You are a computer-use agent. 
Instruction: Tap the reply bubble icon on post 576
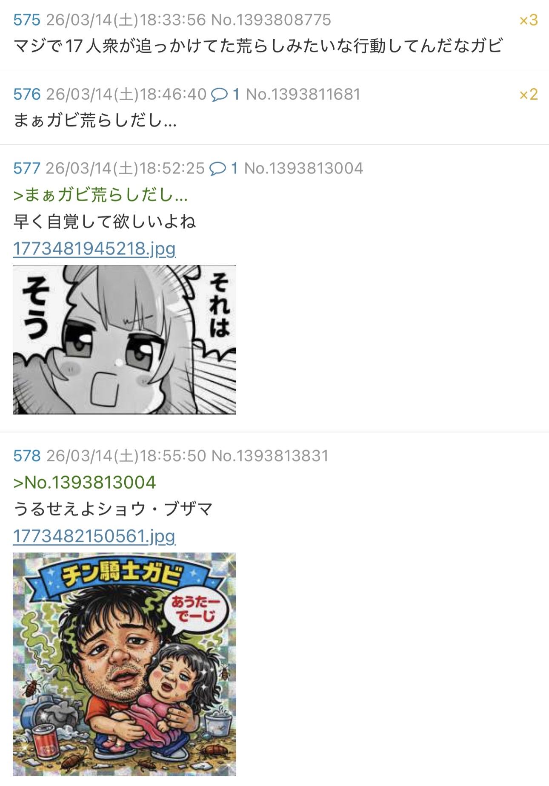click(x=220, y=94)
